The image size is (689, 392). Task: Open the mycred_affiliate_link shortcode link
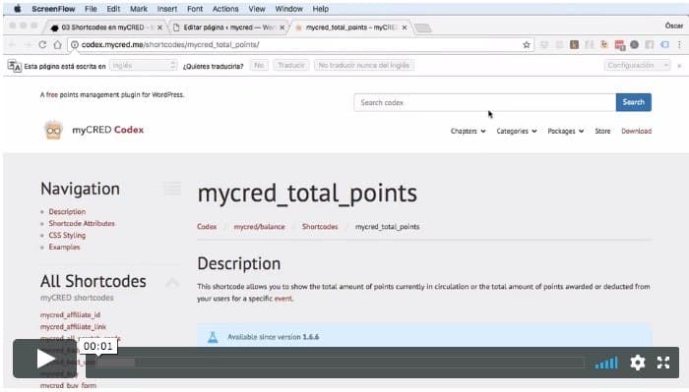[73, 326]
